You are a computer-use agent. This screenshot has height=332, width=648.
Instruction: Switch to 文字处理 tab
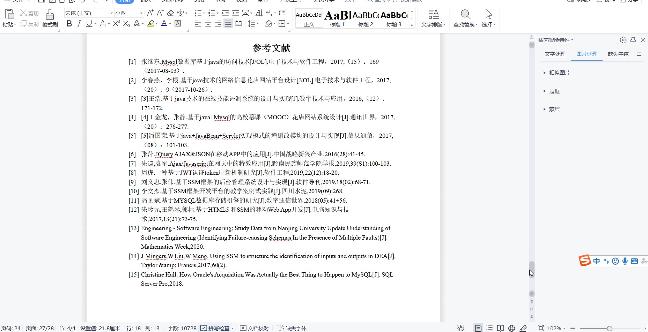point(555,54)
